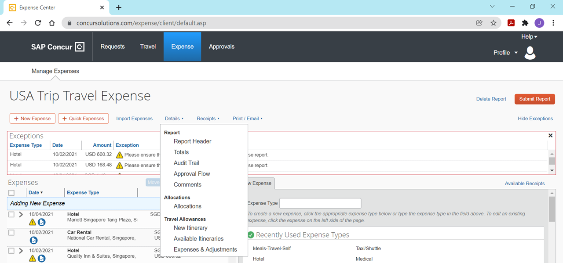Close the Expense Center browser tab
563x263 pixels.
pyautogui.click(x=102, y=7)
